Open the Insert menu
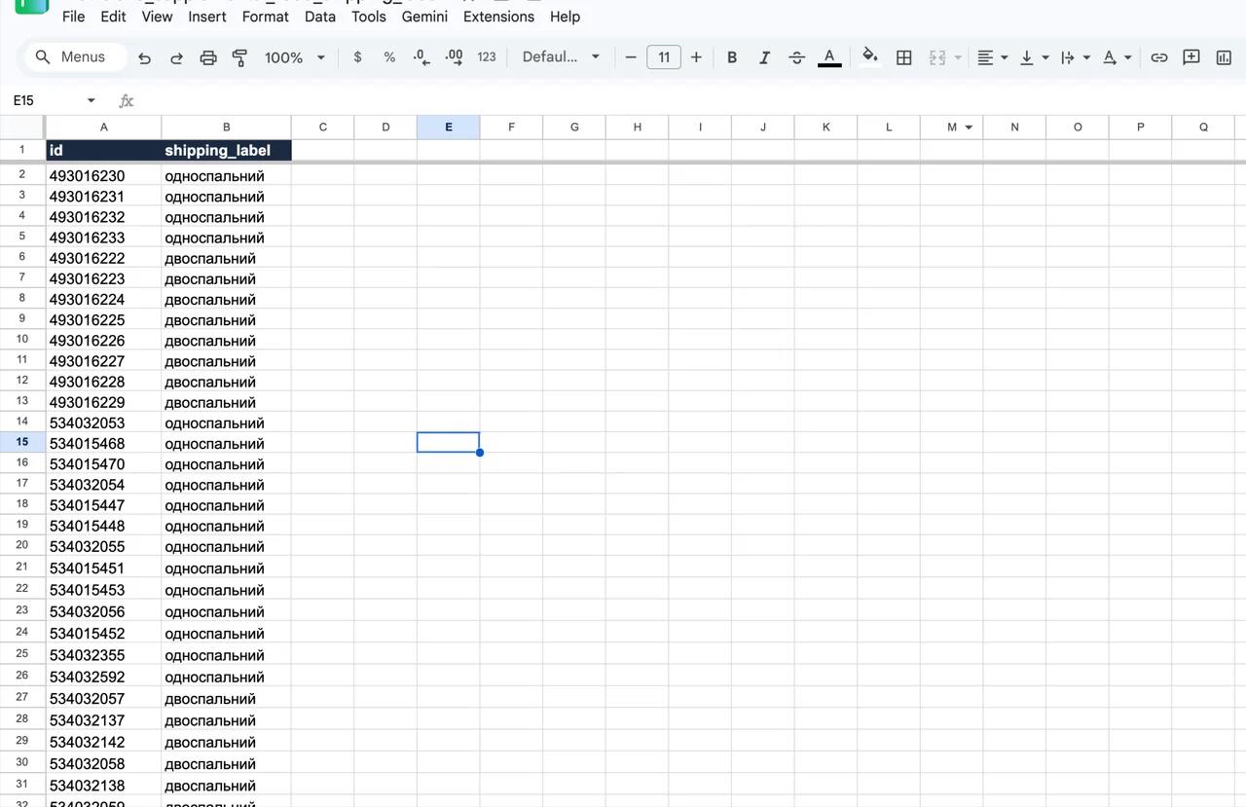This screenshot has height=807, width=1246. pyautogui.click(x=207, y=17)
